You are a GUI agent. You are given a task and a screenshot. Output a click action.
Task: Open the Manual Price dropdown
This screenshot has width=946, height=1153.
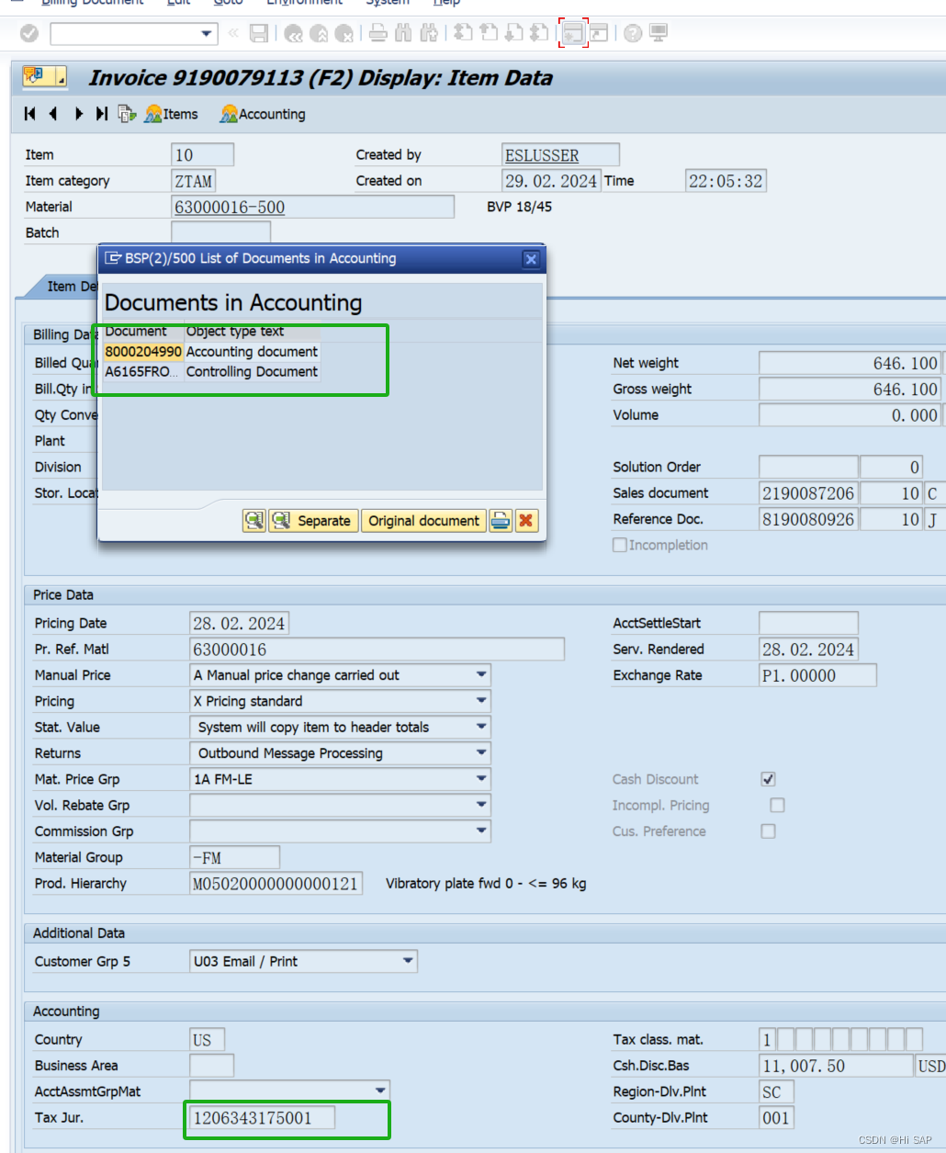coord(481,674)
